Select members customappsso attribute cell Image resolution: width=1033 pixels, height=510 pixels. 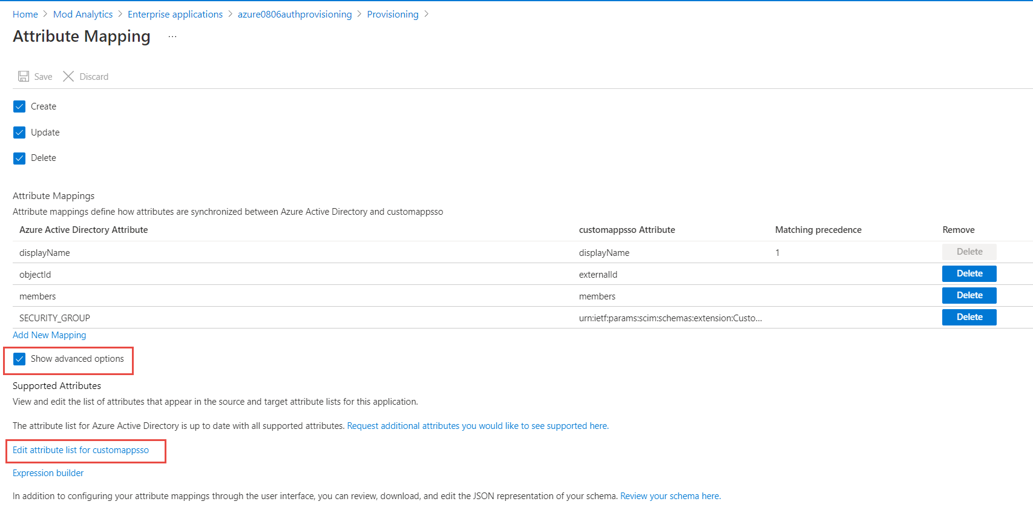pyautogui.click(x=597, y=296)
